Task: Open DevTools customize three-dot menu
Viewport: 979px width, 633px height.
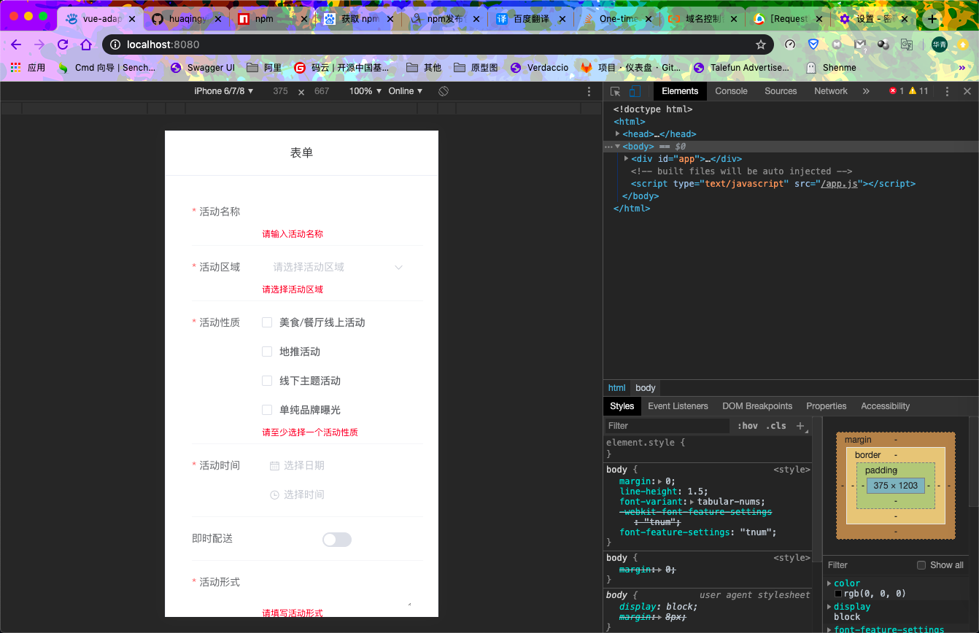Action: pos(947,91)
